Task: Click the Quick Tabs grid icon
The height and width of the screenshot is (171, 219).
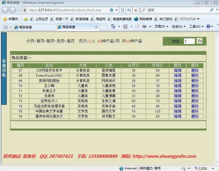Action: coord(6,27)
